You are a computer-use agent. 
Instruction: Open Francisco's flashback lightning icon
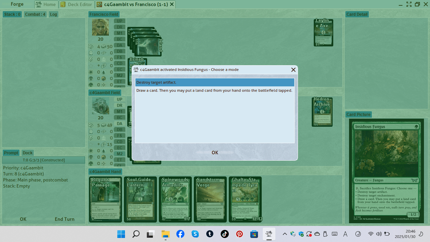pos(91,59)
